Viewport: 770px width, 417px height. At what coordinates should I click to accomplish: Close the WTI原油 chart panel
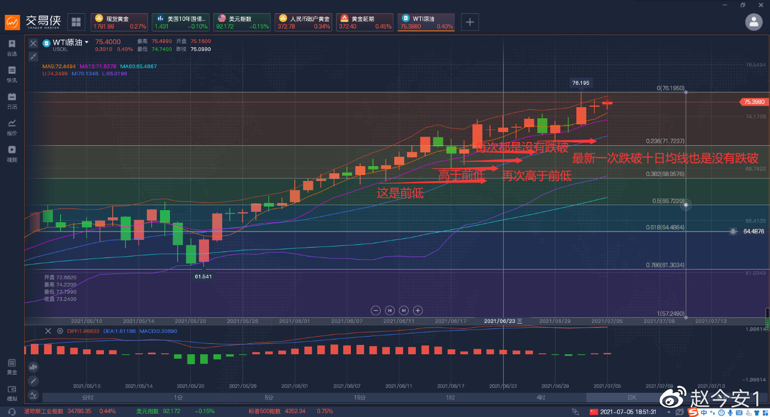pyautogui.click(x=33, y=43)
